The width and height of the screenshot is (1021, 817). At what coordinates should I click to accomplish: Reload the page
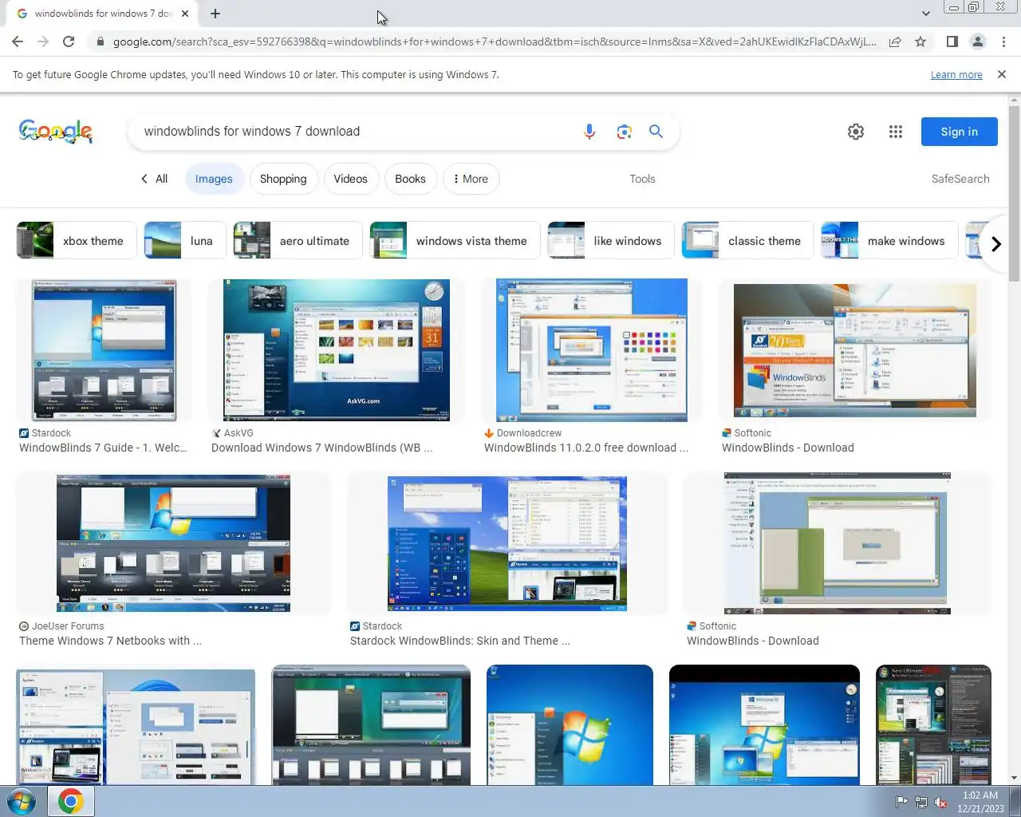[x=69, y=41]
